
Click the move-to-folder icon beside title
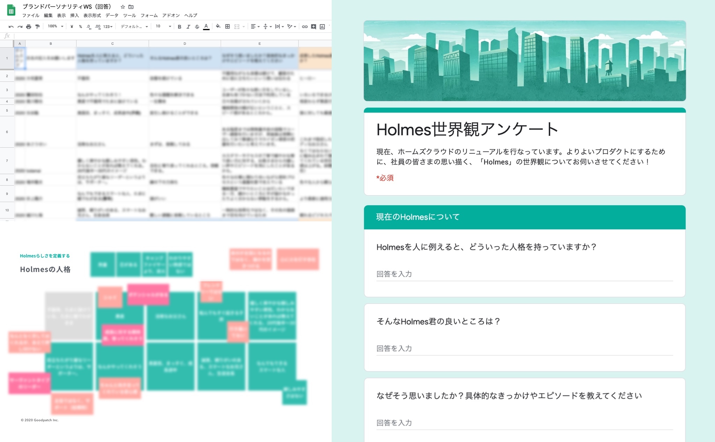click(131, 7)
